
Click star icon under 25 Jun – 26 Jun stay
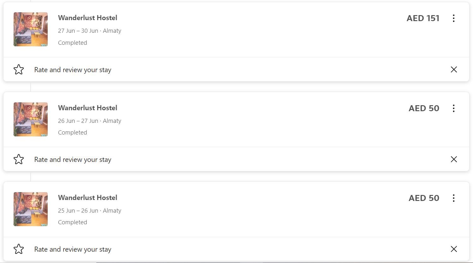pos(19,249)
